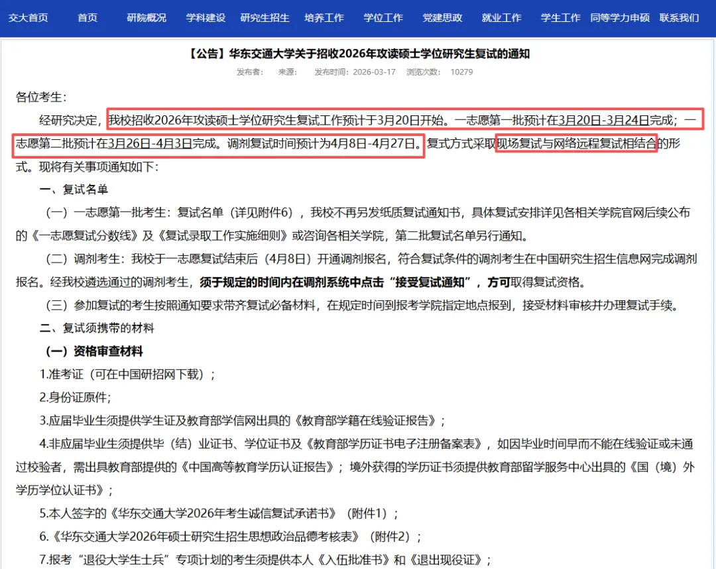Click 培养工作 in the navigation bar

[324, 18]
